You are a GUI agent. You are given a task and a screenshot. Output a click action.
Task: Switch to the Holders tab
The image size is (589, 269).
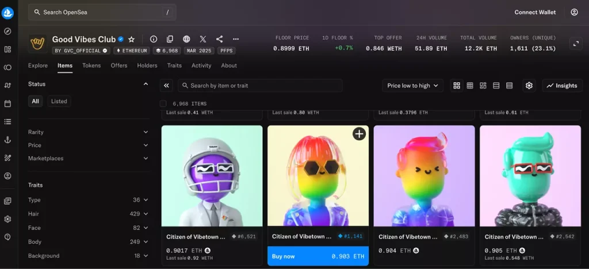147,66
